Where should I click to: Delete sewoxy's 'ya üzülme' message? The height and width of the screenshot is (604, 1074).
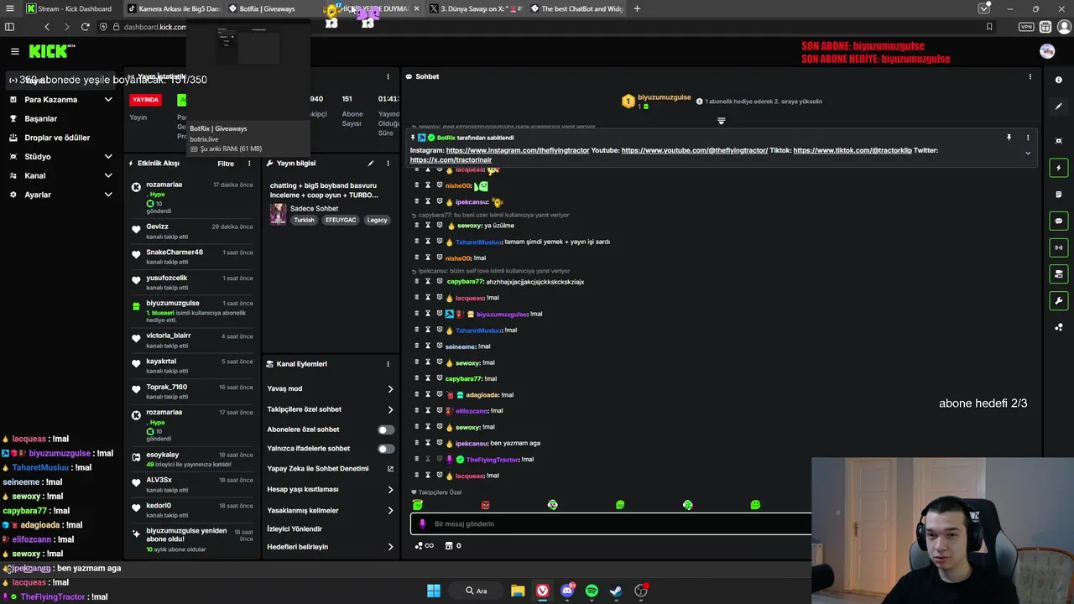(x=417, y=226)
